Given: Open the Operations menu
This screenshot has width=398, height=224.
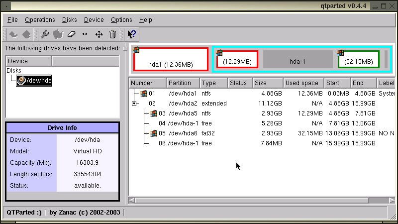Looking at the screenshot, I should (40, 20).
